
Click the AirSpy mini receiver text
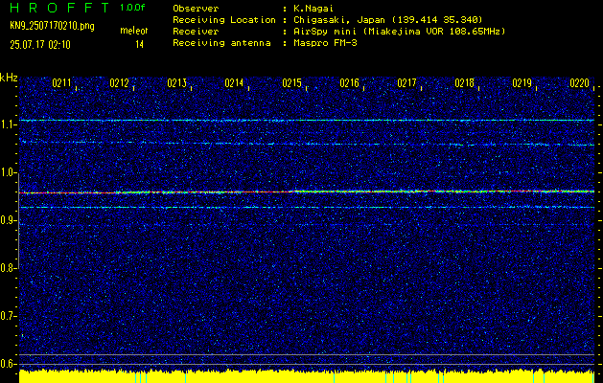(399, 32)
